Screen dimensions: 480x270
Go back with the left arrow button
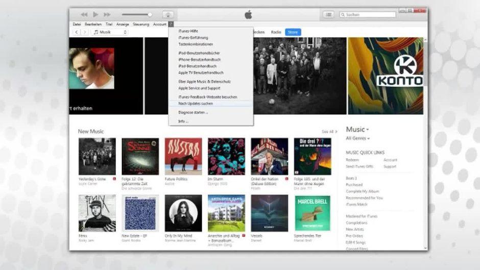click(77, 32)
